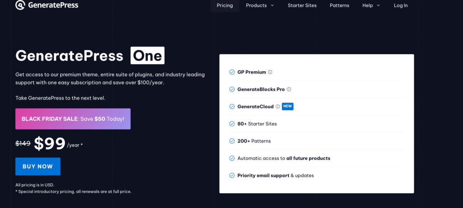This screenshot has width=463, height=208.
Task: Select check icon beside all future products
Action: tap(232, 158)
